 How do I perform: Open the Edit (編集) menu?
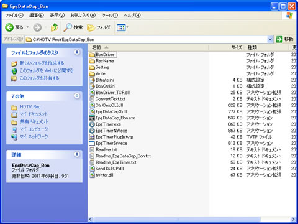(x=37, y=16)
